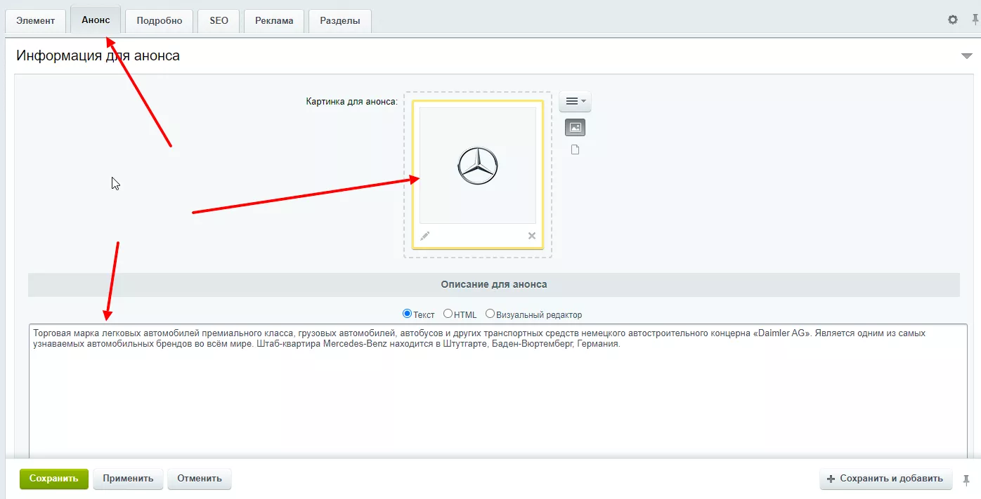Image resolution: width=981 pixels, height=499 pixels.
Task: Click the Описание для анонса header
Action: [494, 284]
